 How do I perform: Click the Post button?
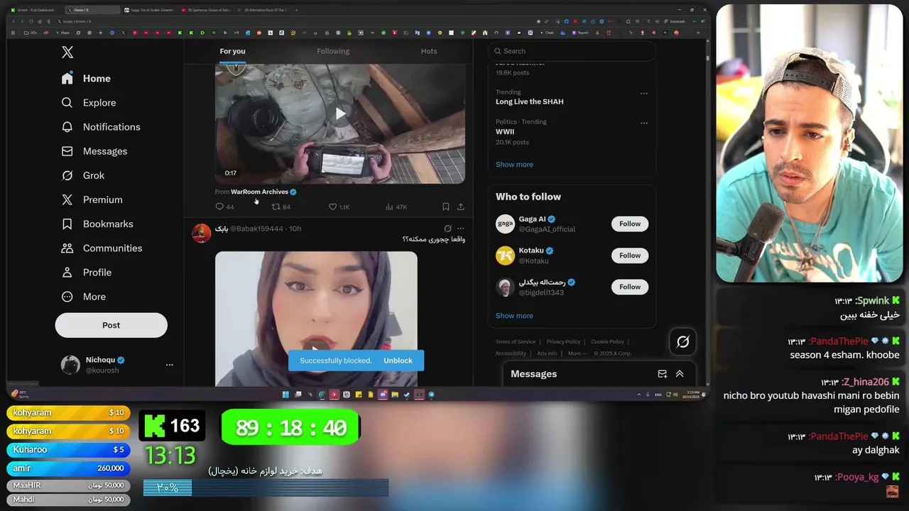pos(111,325)
